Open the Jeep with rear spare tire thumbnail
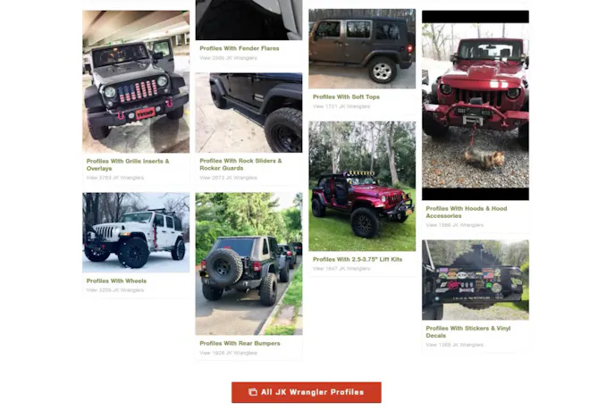 point(249,264)
